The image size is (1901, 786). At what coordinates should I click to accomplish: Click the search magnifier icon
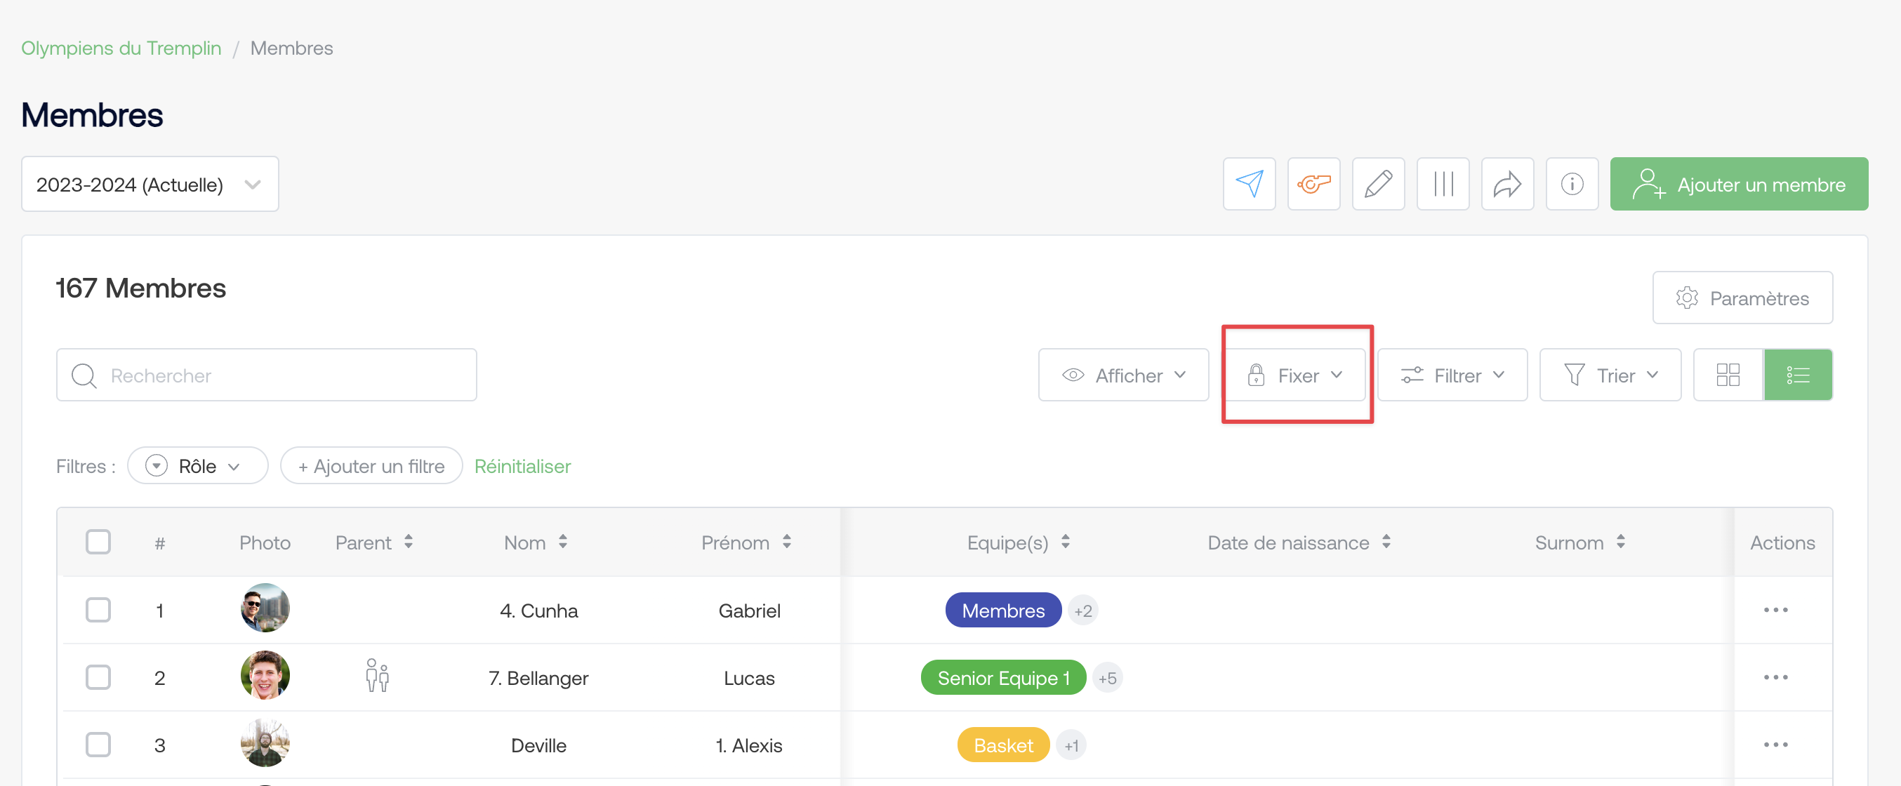pyautogui.click(x=84, y=375)
